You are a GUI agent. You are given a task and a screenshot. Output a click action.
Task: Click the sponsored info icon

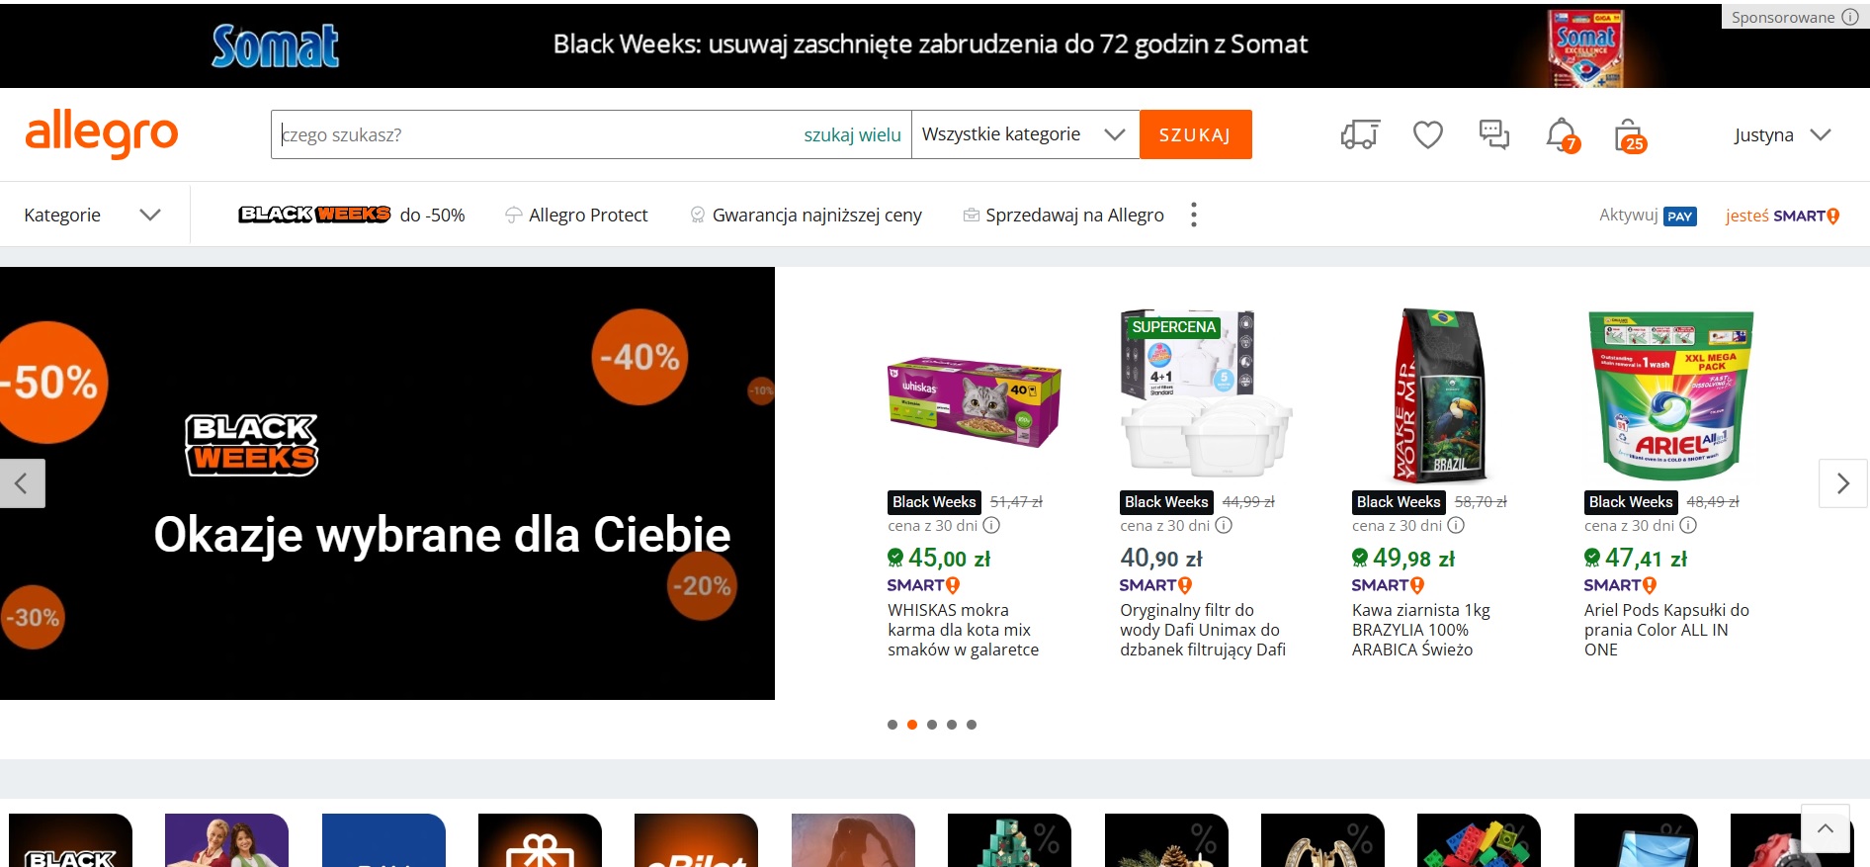[x=1850, y=17]
